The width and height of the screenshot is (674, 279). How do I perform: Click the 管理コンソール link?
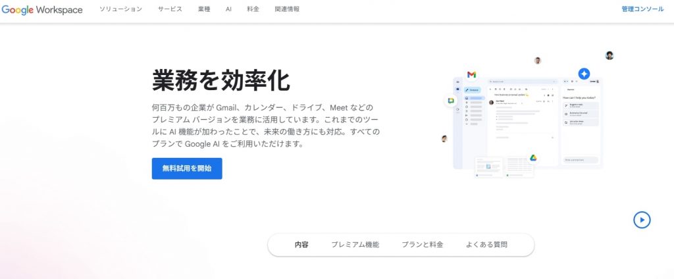(642, 10)
